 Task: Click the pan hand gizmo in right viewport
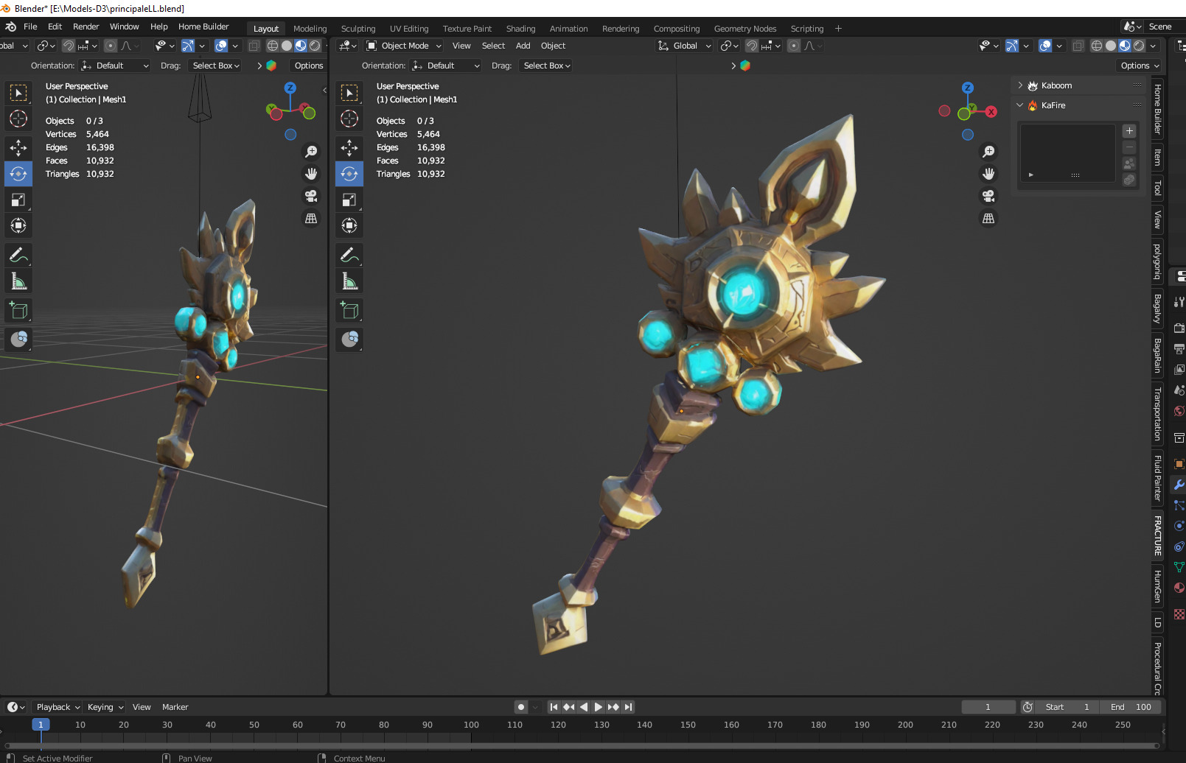[x=988, y=174]
